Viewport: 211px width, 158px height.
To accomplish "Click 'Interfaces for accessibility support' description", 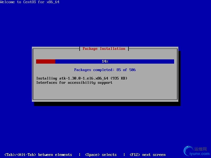I will (x=74, y=82).
